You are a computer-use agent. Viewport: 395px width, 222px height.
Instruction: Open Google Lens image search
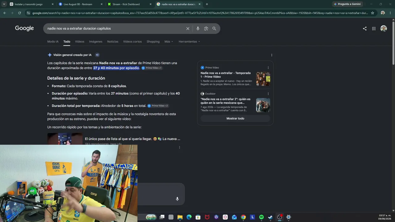[x=206, y=29]
